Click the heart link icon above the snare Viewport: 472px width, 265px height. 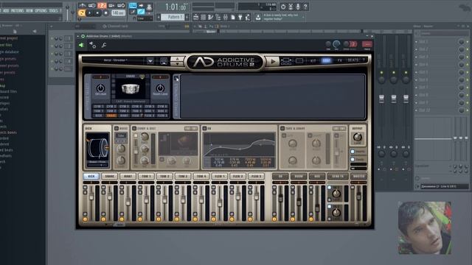[142, 77]
